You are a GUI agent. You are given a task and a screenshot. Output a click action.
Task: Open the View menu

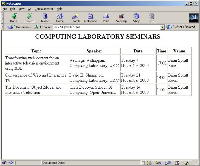click(21, 9)
